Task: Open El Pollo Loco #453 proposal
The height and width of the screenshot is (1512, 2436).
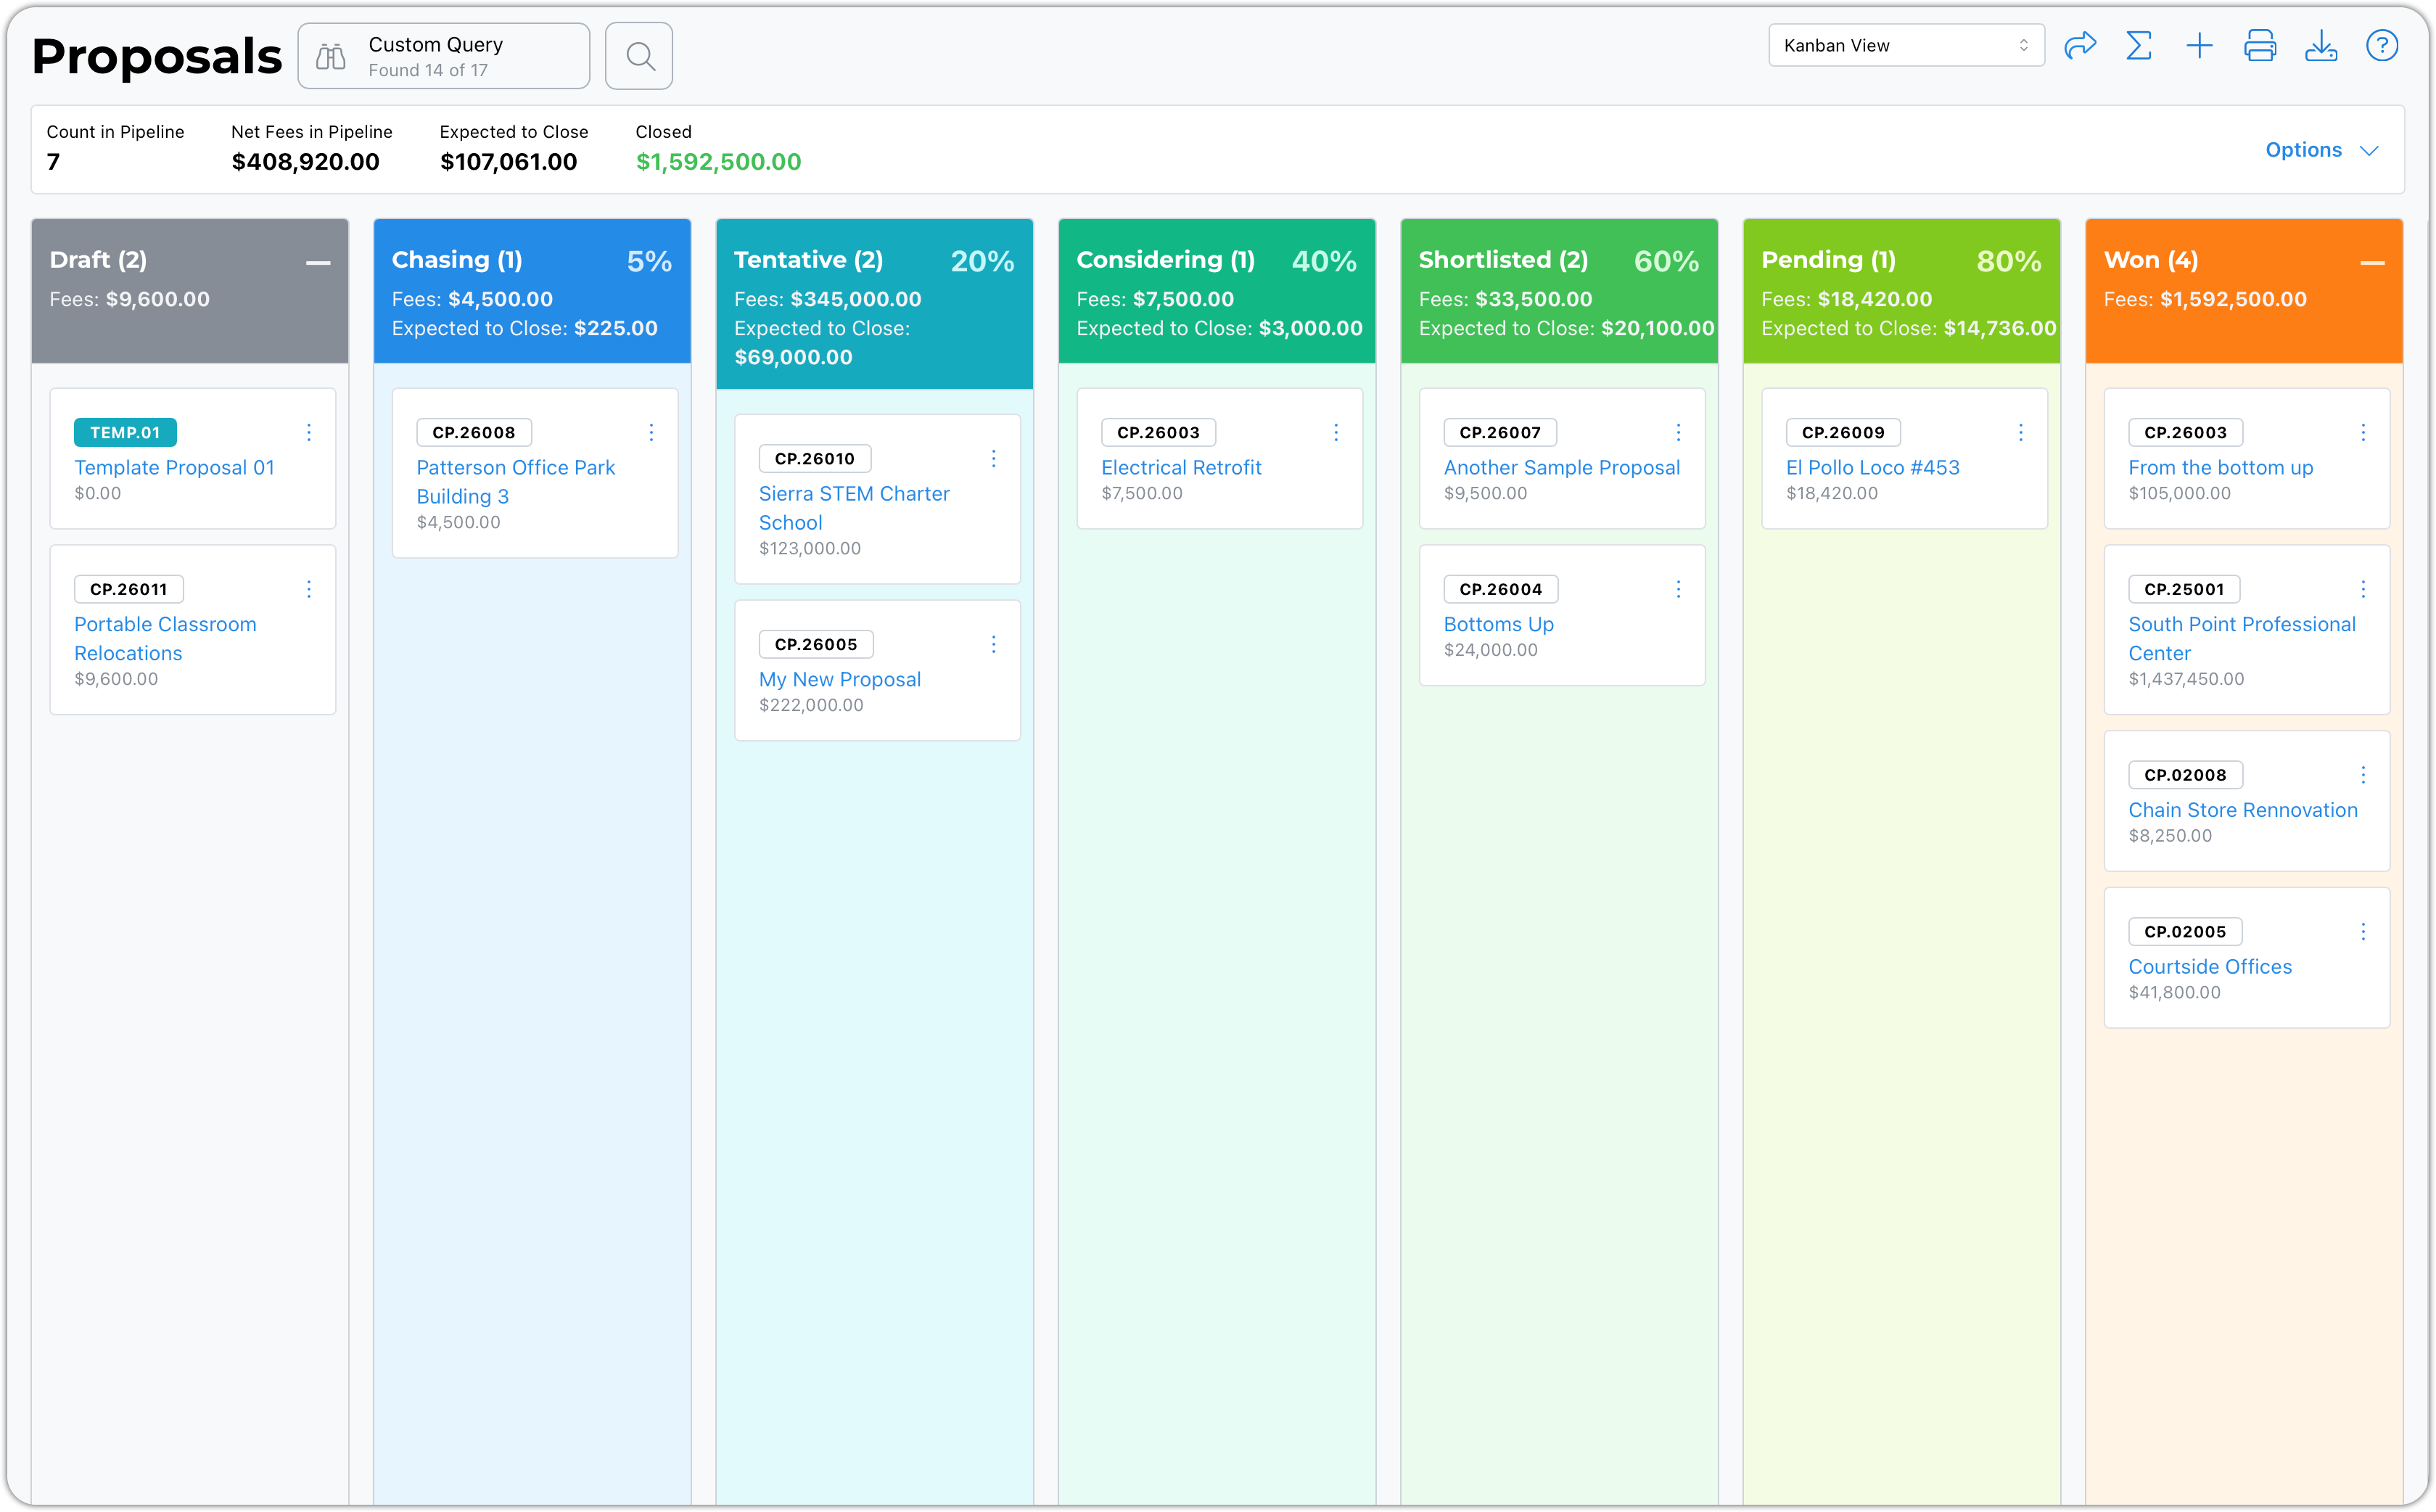Action: 1872,467
